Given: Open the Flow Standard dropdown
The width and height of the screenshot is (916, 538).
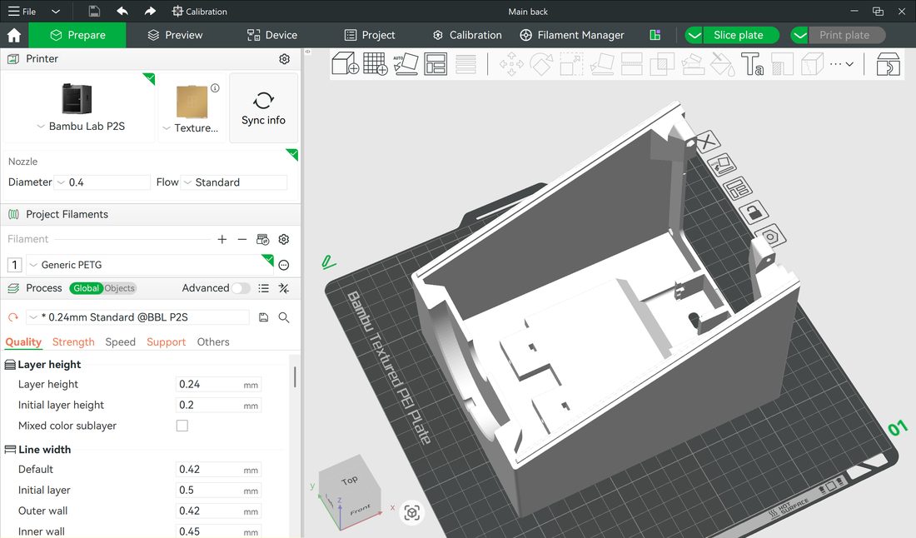Looking at the screenshot, I should [x=234, y=182].
